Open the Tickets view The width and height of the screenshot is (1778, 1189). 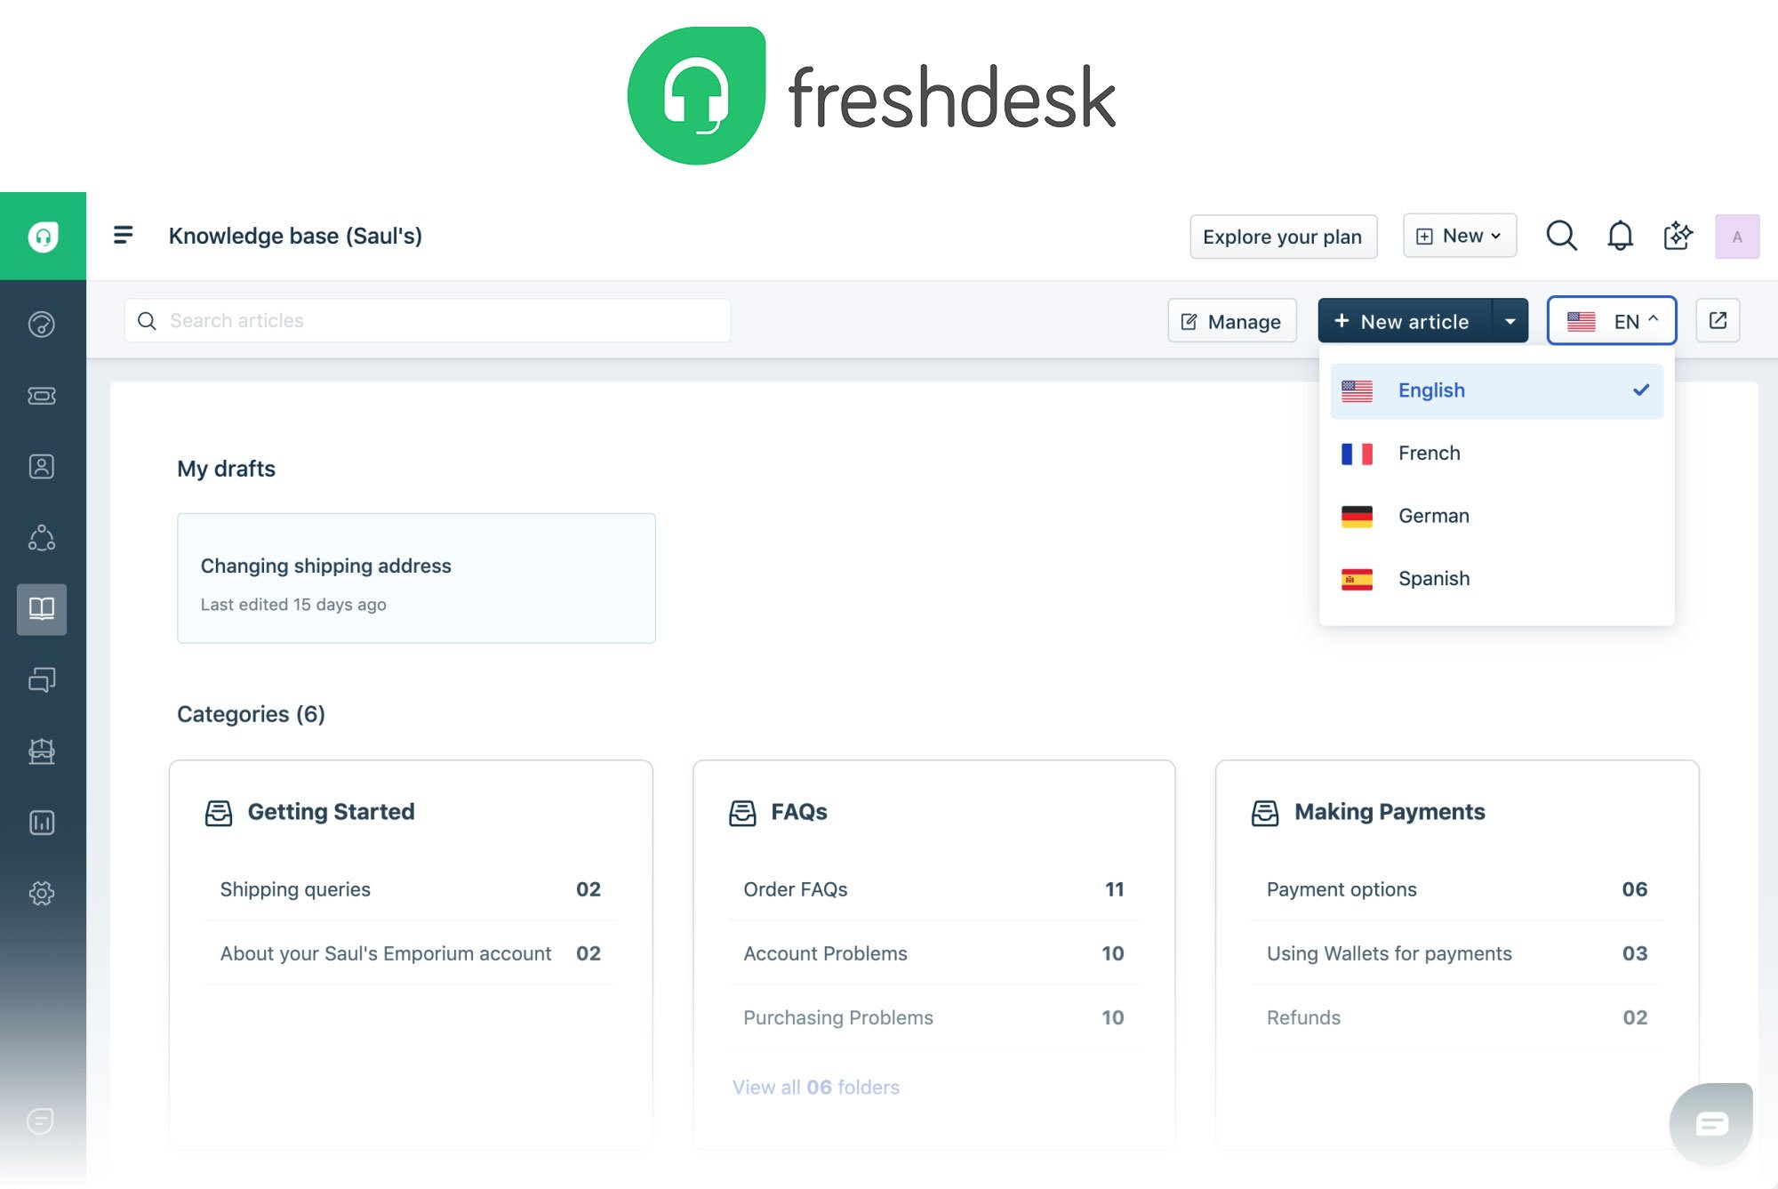[43, 396]
